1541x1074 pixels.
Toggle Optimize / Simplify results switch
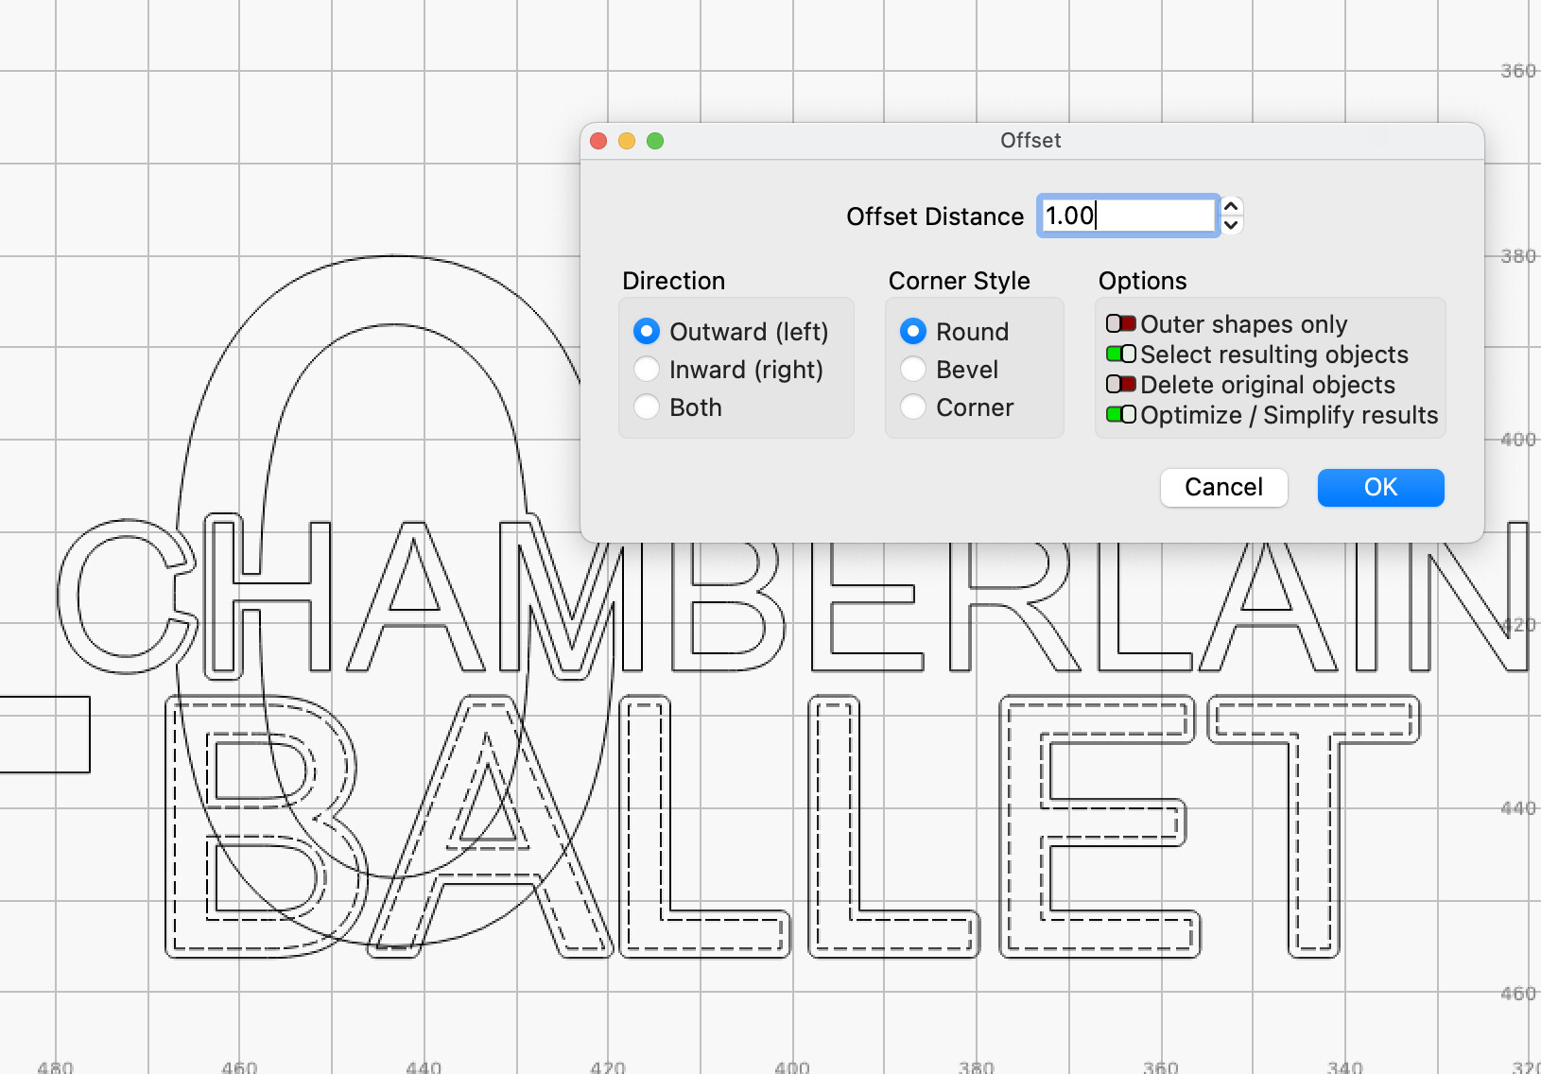[1121, 415]
